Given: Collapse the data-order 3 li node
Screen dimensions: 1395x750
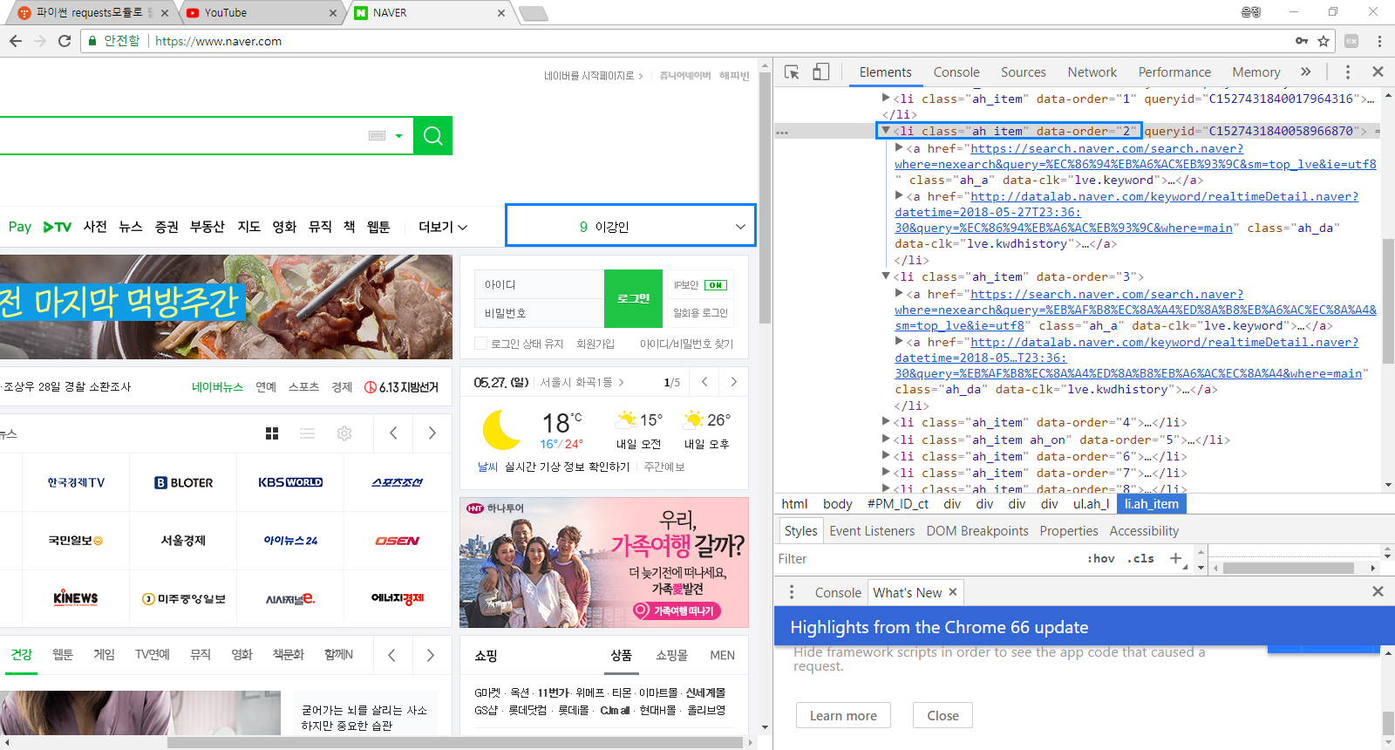Looking at the screenshot, I should [886, 276].
